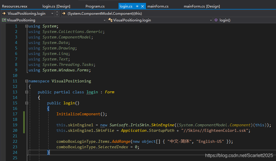Click 'SkinFile' property on line 20
The height and width of the screenshot is (161, 276).
coord(105,130)
